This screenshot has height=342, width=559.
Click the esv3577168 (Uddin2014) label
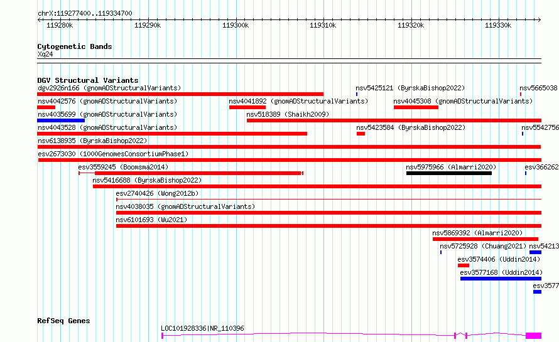tap(501, 272)
